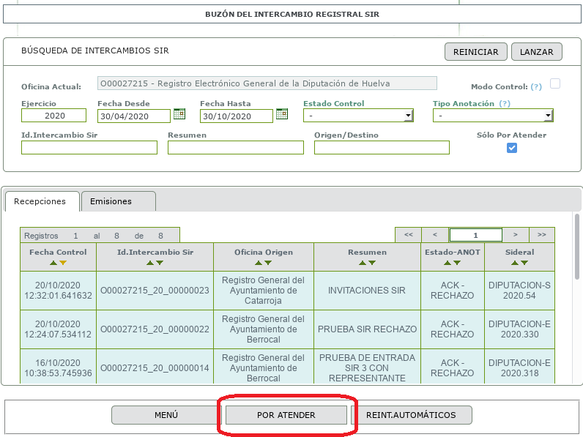Viewport: 583px width, 437px height.
Task: Click the Fecha Desde date field
Action: point(134,116)
